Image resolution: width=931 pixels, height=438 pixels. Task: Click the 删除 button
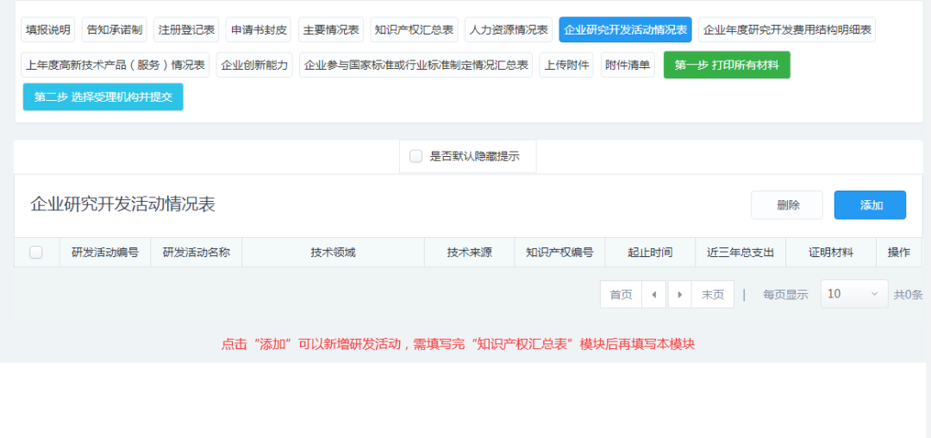coord(787,205)
